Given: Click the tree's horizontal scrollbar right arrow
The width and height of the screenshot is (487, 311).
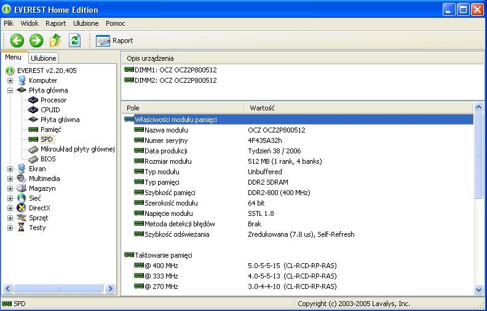Looking at the screenshot, I should [x=110, y=289].
